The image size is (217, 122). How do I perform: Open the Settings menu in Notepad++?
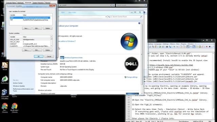166,44
